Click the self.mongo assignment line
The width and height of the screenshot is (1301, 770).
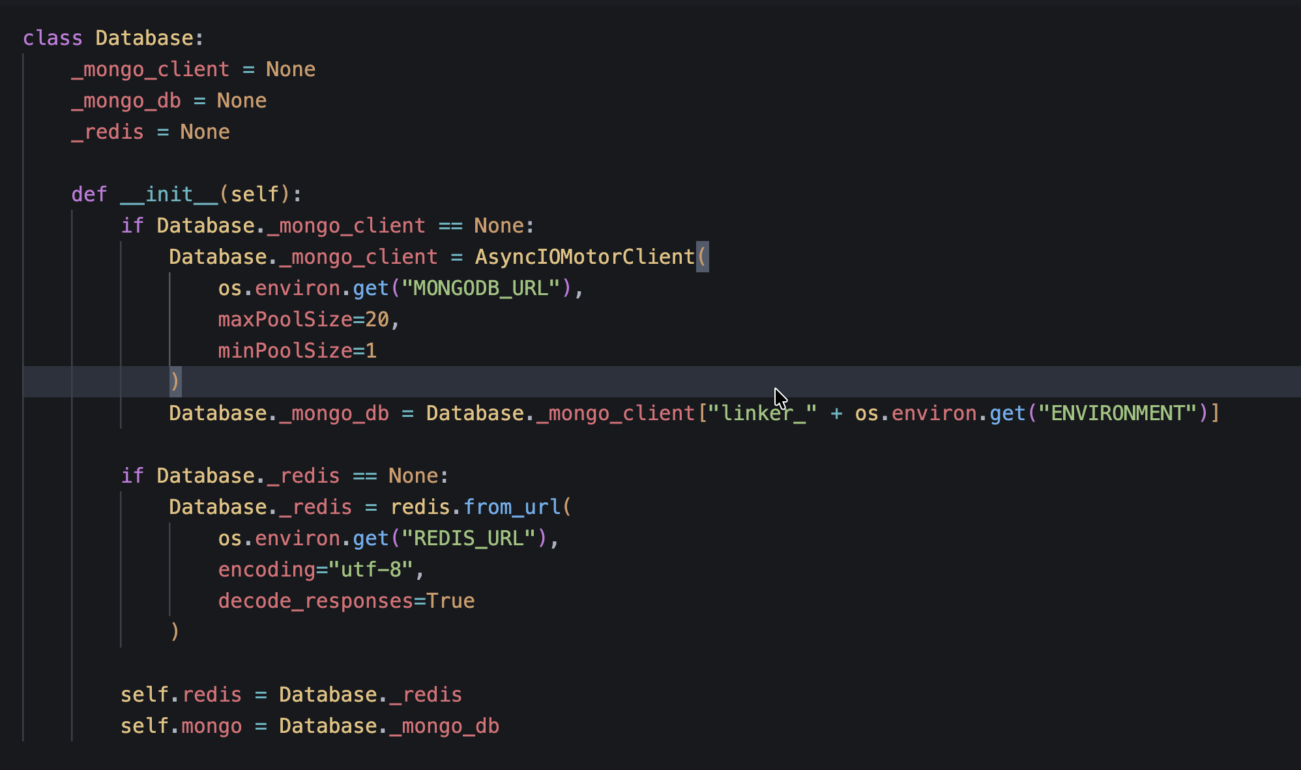[310, 726]
